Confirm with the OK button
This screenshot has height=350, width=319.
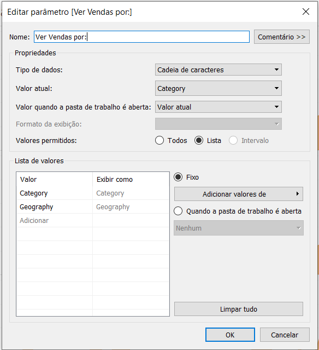coord(230,335)
